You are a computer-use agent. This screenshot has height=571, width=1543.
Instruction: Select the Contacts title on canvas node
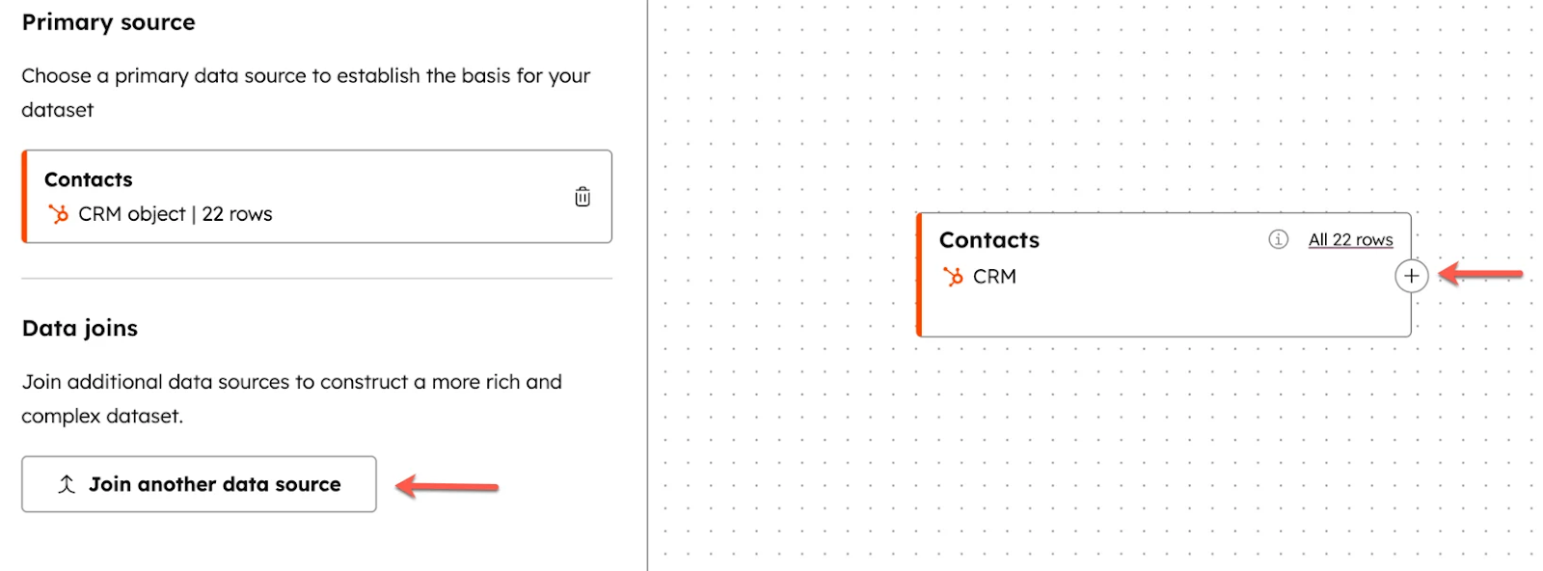989,240
